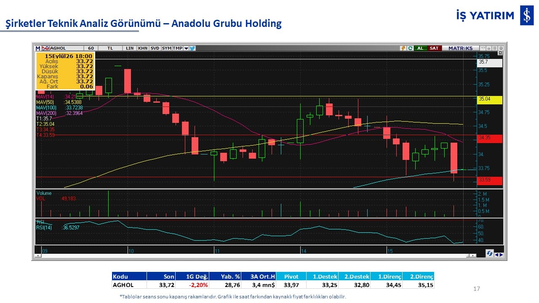Open the chart symbol icon beside AGHOL
The width and height of the screenshot is (539, 303).
click(45, 48)
